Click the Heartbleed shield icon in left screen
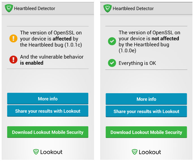Viewport: 195px width, 162px height. pos(9,8)
